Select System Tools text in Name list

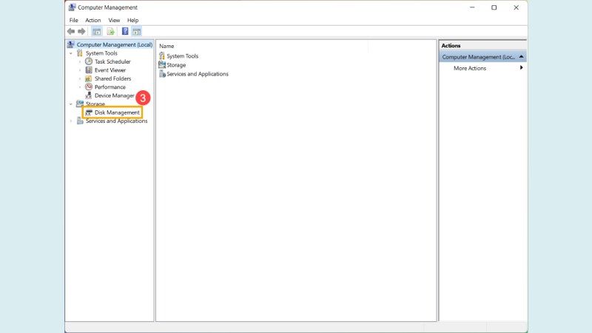[x=182, y=56]
